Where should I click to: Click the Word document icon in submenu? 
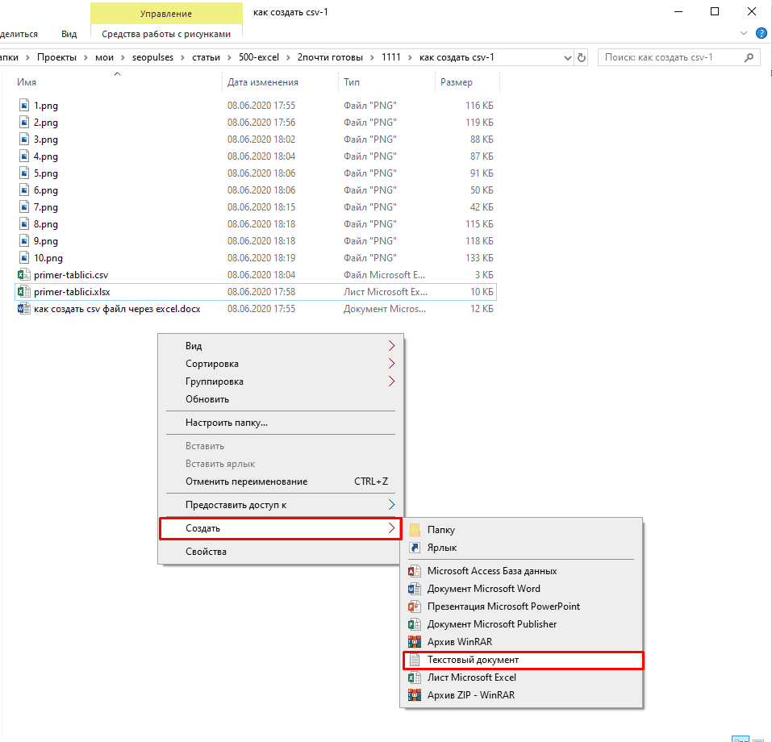pos(415,589)
